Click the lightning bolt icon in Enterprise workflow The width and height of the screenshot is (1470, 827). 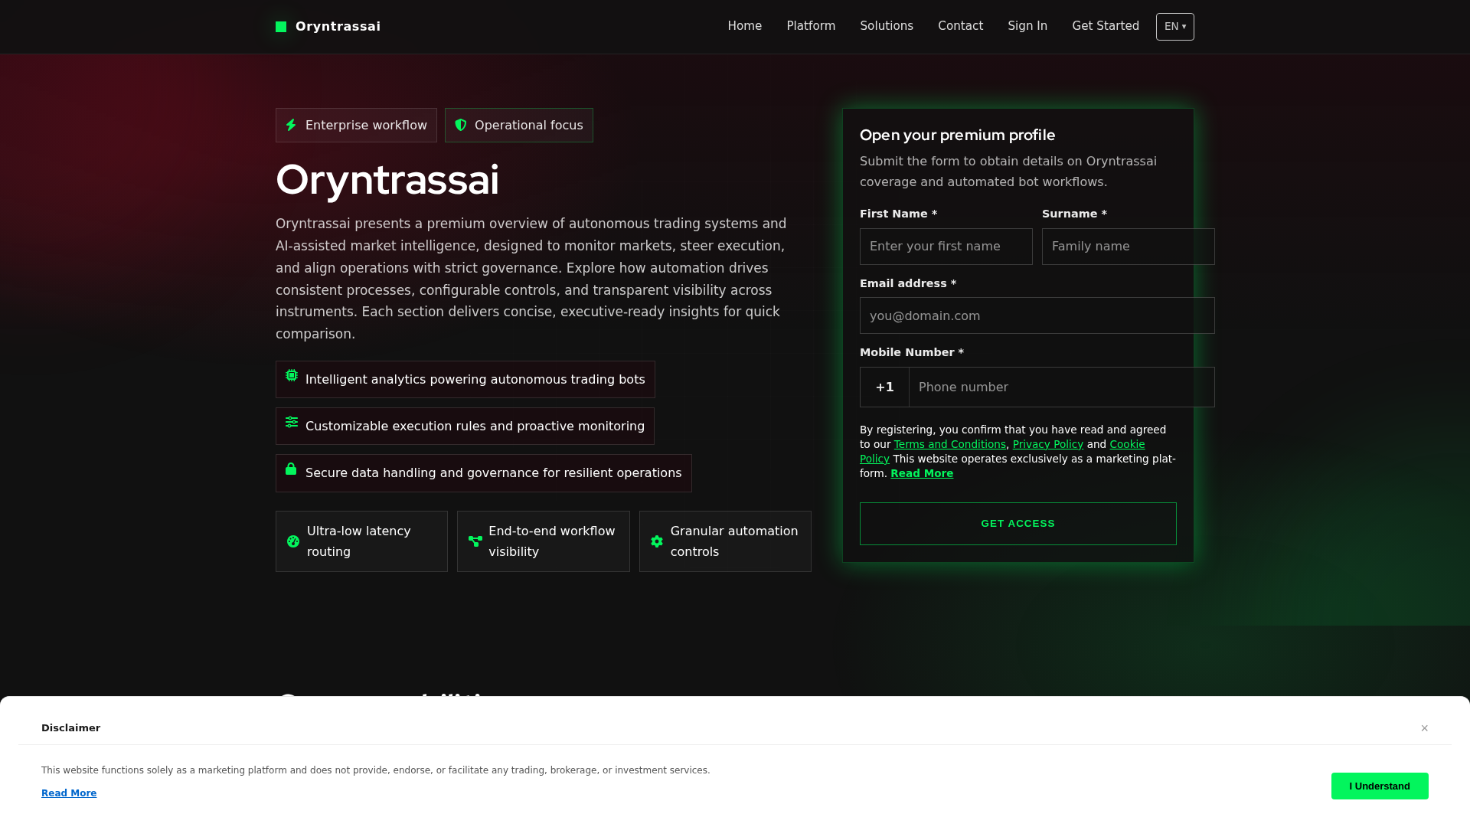click(x=291, y=125)
